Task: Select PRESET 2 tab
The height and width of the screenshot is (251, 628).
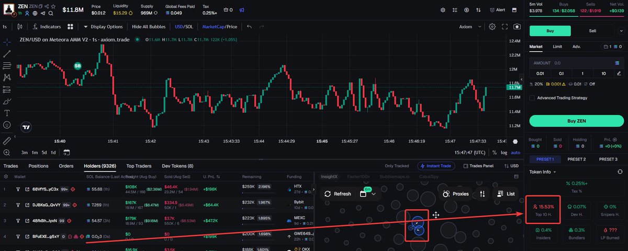Action: (577, 159)
